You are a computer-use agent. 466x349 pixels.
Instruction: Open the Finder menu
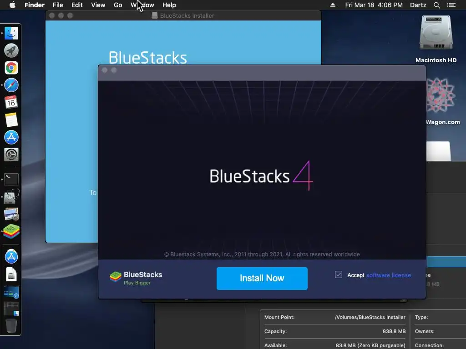pyautogui.click(x=35, y=5)
